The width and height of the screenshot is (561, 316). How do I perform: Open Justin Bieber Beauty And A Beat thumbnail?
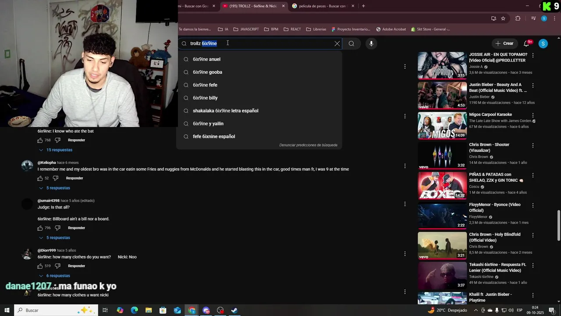[x=442, y=95]
